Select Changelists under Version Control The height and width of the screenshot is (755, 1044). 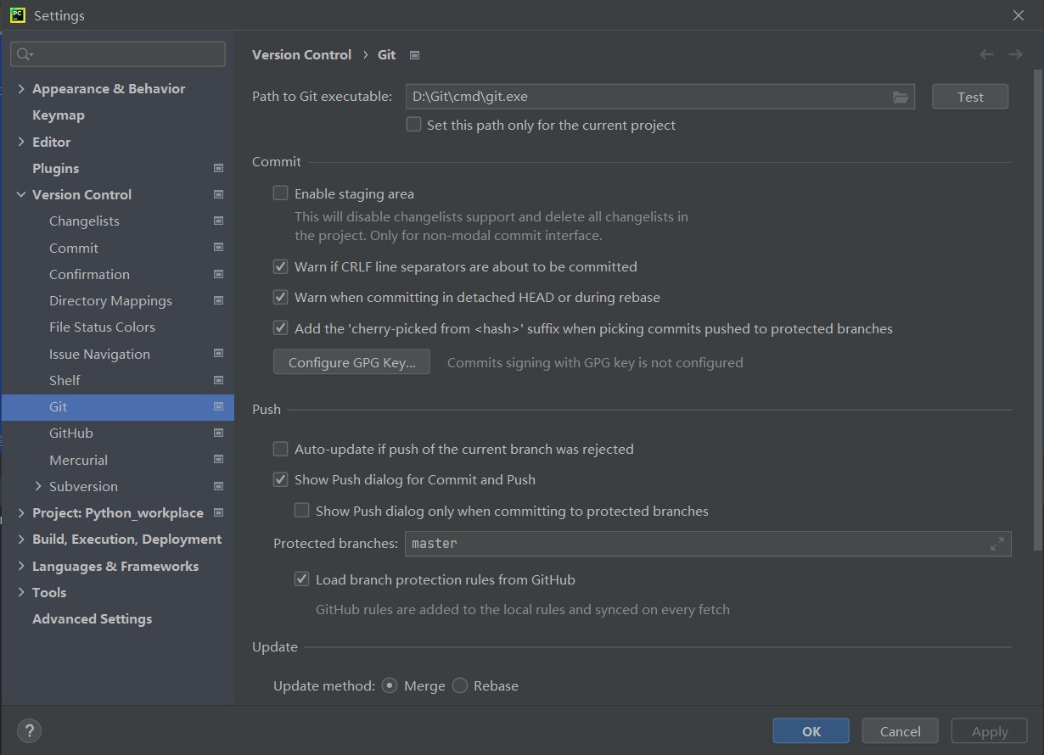84,221
